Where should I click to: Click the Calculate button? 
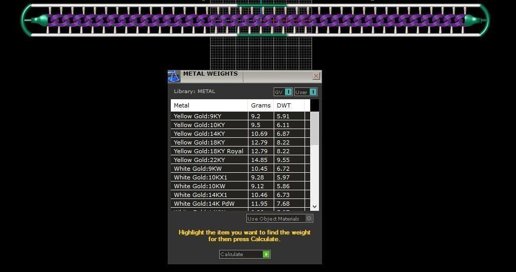(245, 254)
